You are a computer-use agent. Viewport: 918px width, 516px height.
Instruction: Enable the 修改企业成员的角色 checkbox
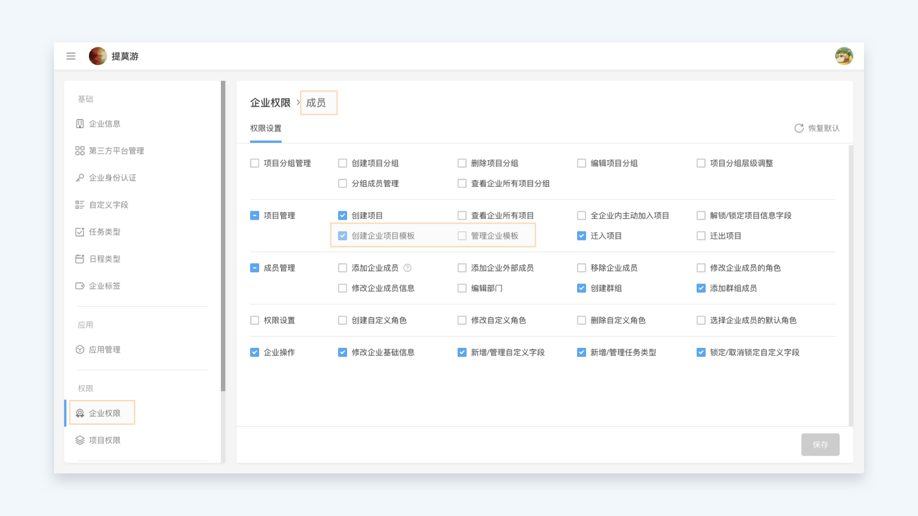701,268
